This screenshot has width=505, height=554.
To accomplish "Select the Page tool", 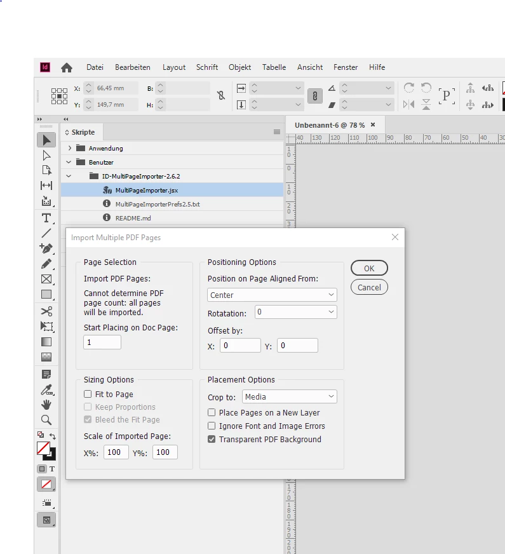I will (46, 170).
